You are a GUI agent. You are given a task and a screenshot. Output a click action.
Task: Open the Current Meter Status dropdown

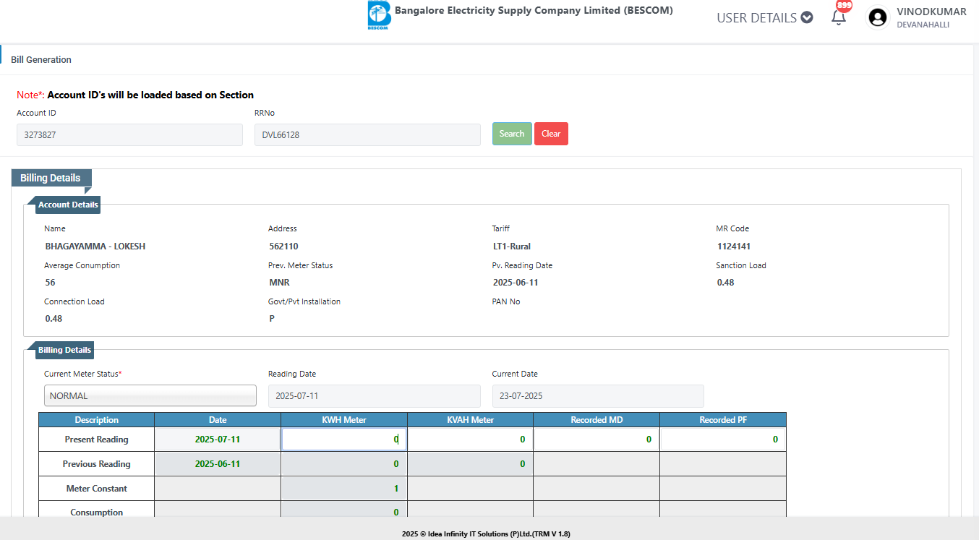click(x=150, y=395)
